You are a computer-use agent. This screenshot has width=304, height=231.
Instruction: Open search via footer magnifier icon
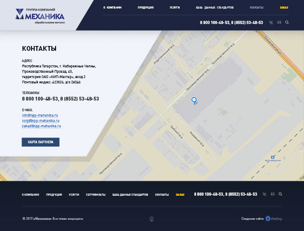[x=280, y=194]
